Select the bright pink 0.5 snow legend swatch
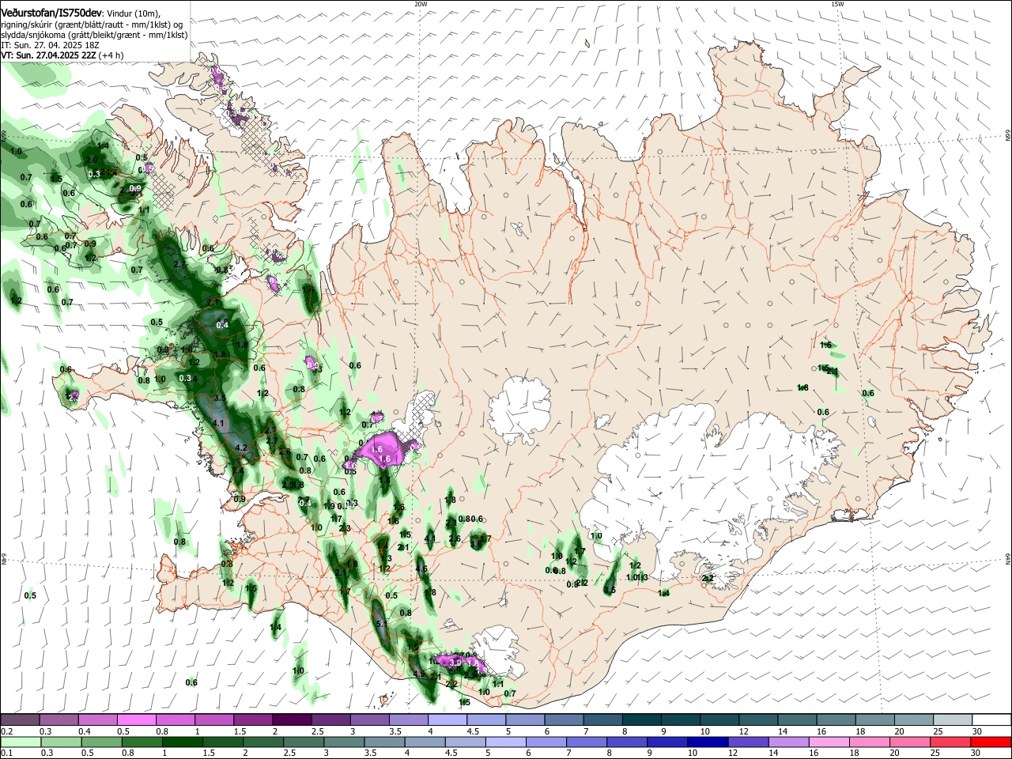This screenshot has height=759, width=1012. 136,720
